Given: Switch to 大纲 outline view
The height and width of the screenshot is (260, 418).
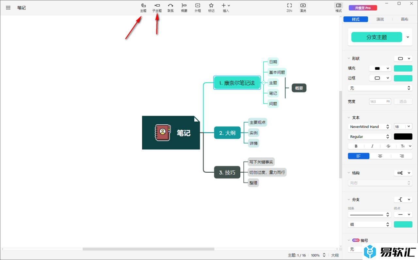Looking at the screenshot, I should 335,255.
